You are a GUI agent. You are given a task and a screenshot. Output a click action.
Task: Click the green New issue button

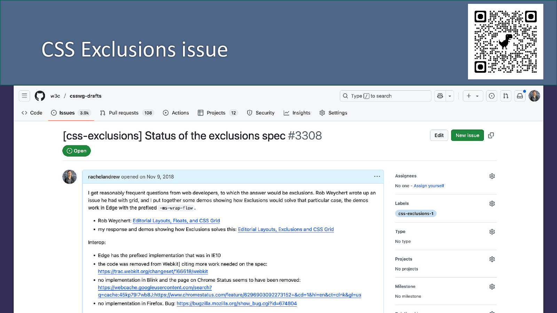[x=468, y=135]
